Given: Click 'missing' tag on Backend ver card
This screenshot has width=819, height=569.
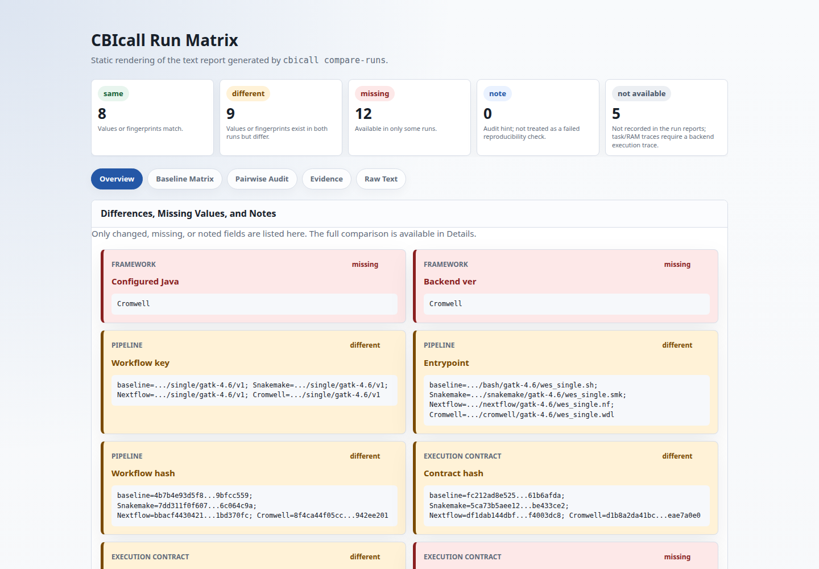Looking at the screenshot, I should pyautogui.click(x=677, y=264).
